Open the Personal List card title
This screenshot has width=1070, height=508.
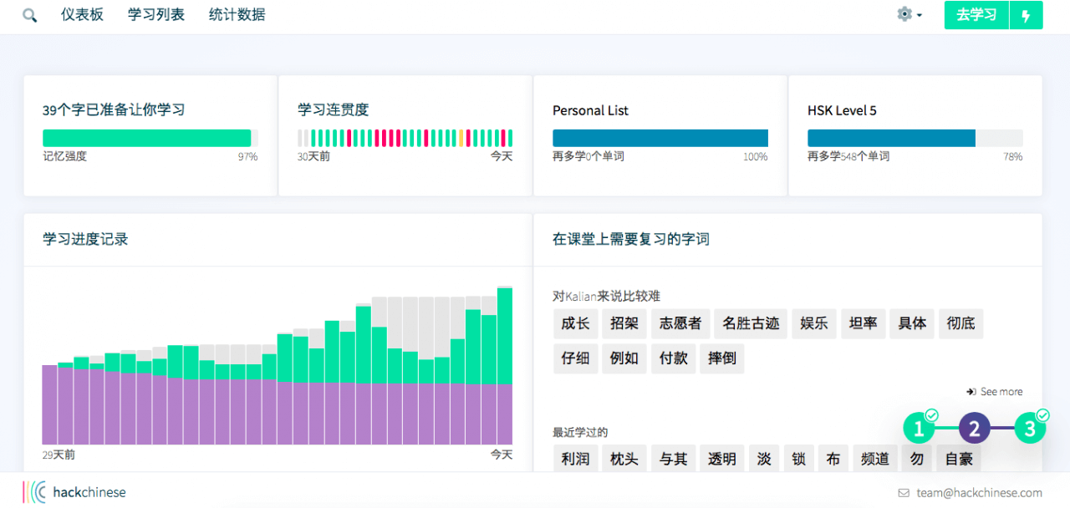[590, 110]
